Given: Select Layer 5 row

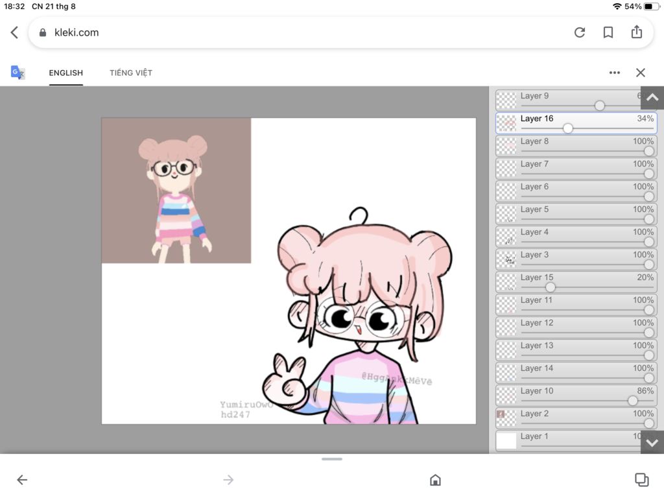Looking at the screenshot, I should (x=576, y=214).
